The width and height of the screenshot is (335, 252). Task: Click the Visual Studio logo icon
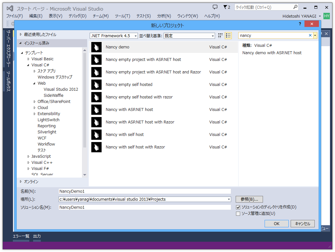10,9
